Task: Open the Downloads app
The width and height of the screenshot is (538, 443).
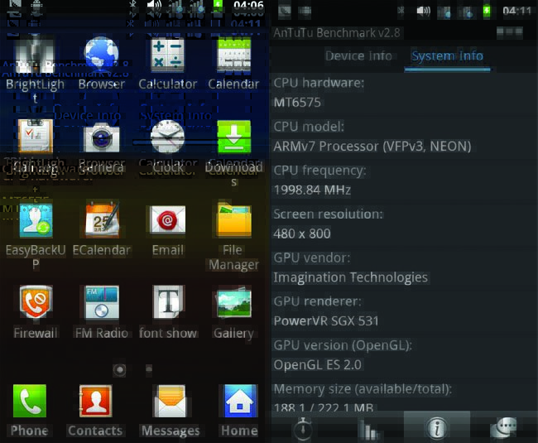Action: tap(234, 137)
